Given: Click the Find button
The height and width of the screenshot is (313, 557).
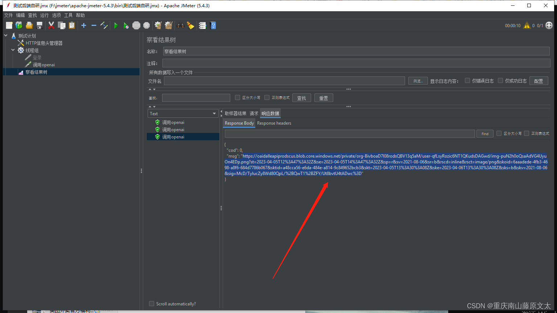Looking at the screenshot, I should [x=485, y=134].
